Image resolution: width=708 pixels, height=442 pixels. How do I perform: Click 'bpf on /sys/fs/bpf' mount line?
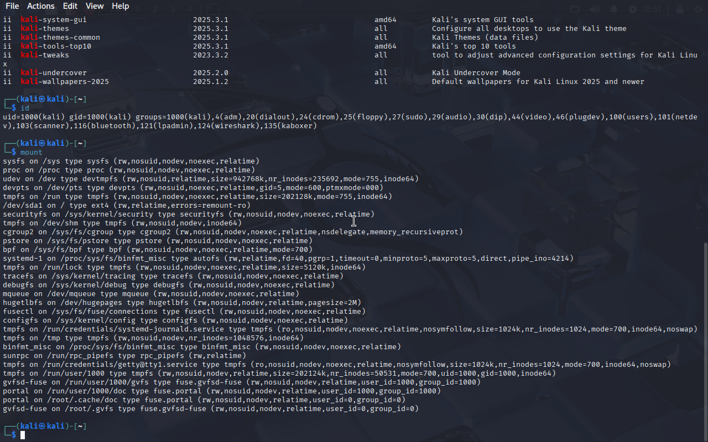pyautogui.click(x=158, y=249)
